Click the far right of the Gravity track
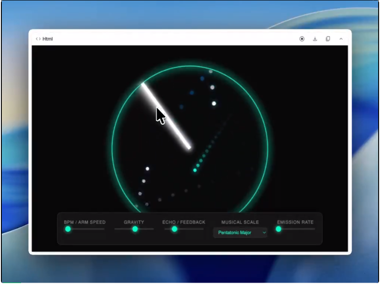Screen dimensions: 380x284 point(152,229)
